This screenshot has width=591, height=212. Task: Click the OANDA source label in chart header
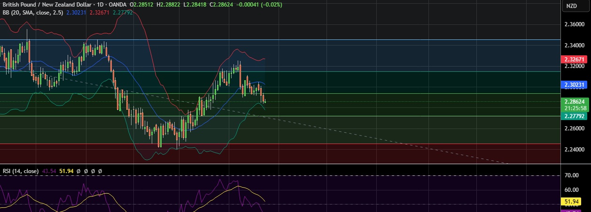pos(117,5)
